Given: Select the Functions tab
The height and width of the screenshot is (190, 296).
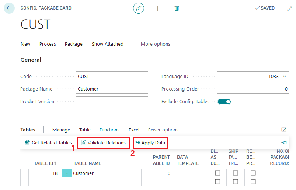Looking at the screenshot, I should point(109,130).
